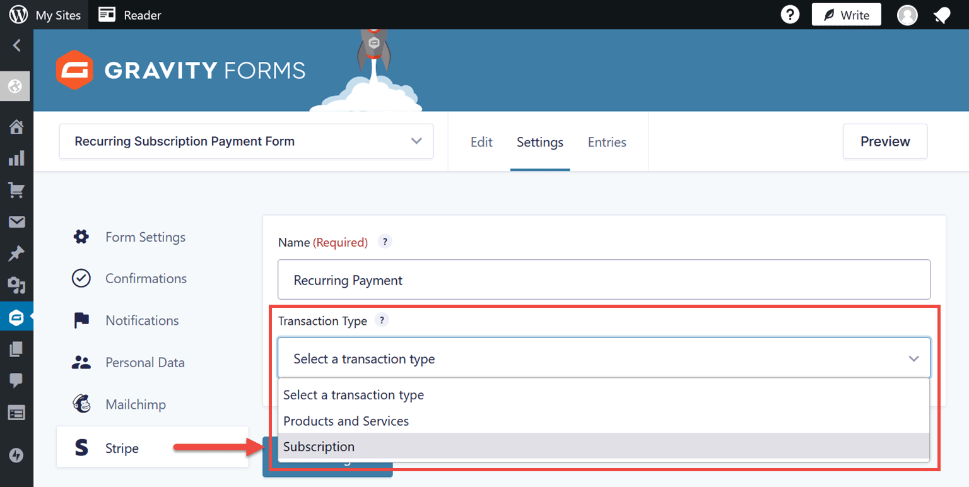Click the Name input field

tap(604, 279)
